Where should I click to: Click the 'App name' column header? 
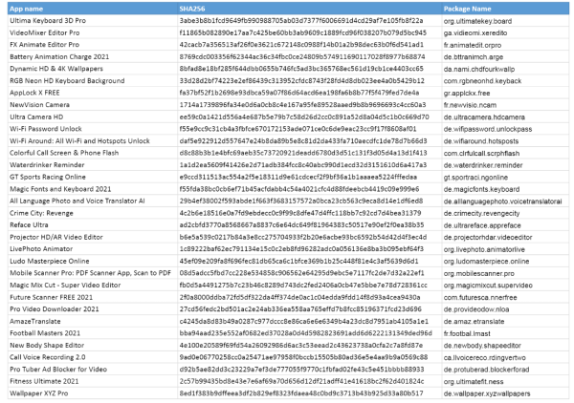92,9
